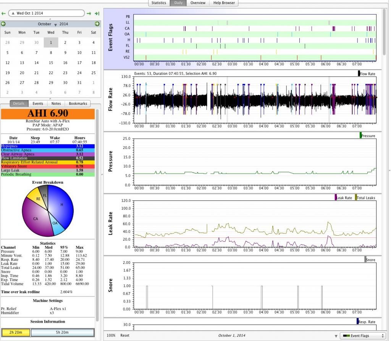Switch to the Statistics tab
Image resolution: width=391 pixels, height=341 pixels.
click(158, 3)
